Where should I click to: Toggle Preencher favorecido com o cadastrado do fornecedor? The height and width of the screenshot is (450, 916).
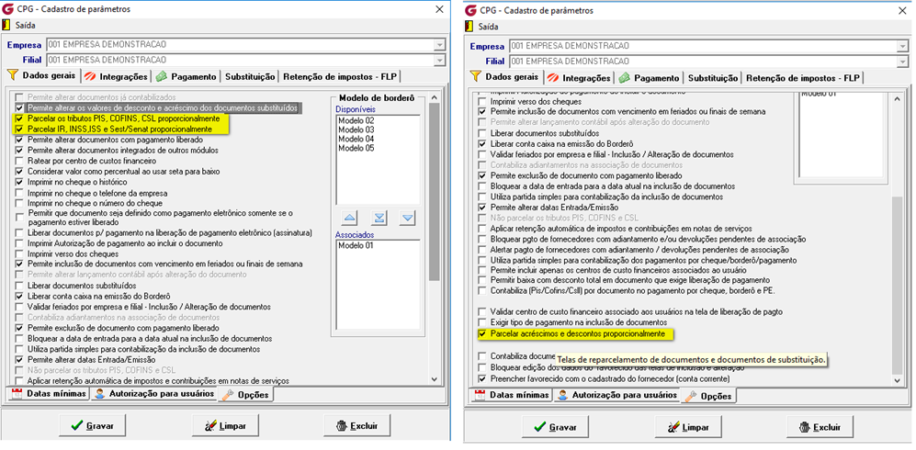pos(482,378)
